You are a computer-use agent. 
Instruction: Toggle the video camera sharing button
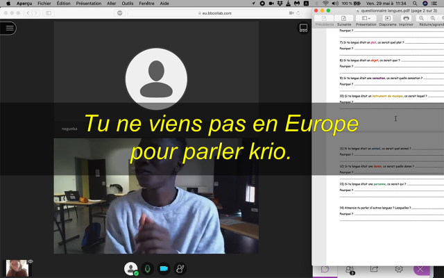164,268
